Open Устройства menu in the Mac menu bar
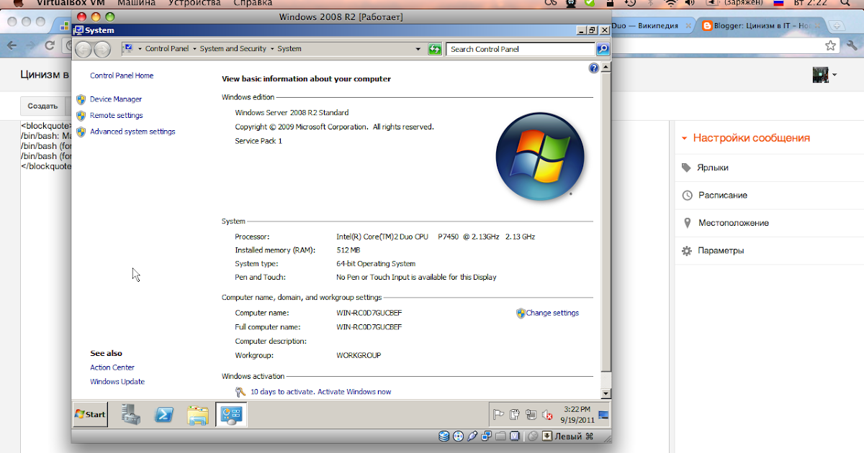This screenshot has height=453, width=864. [194, 3]
